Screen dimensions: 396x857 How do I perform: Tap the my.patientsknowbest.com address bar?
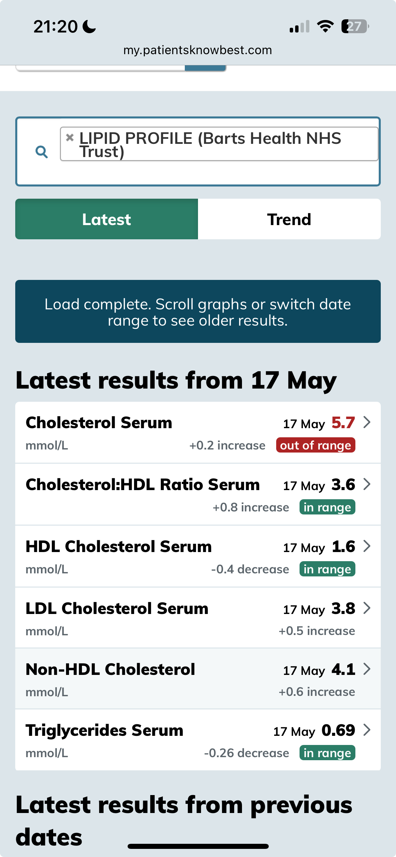pyautogui.click(x=198, y=50)
